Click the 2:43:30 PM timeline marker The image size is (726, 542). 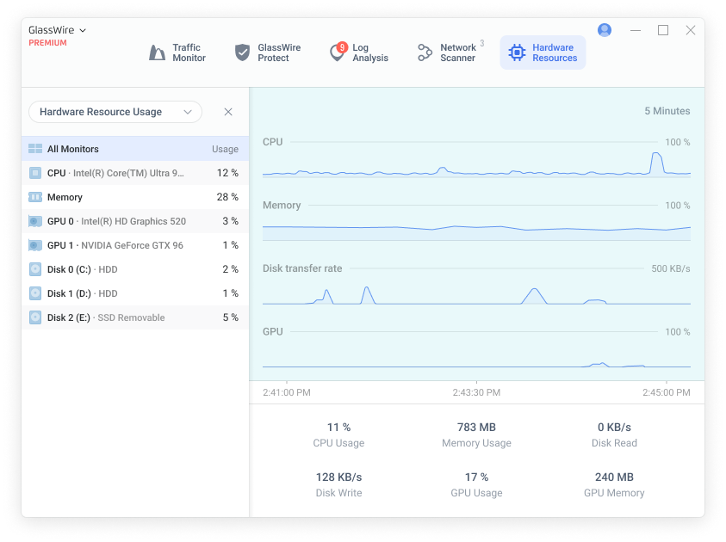(x=476, y=392)
